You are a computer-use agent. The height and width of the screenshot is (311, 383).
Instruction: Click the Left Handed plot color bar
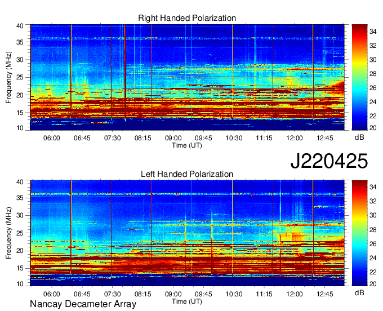(x=359, y=233)
